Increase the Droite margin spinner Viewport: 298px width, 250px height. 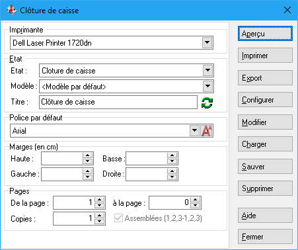(x=172, y=171)
